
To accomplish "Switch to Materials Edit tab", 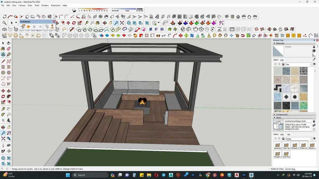I will (x=282, y=60).
